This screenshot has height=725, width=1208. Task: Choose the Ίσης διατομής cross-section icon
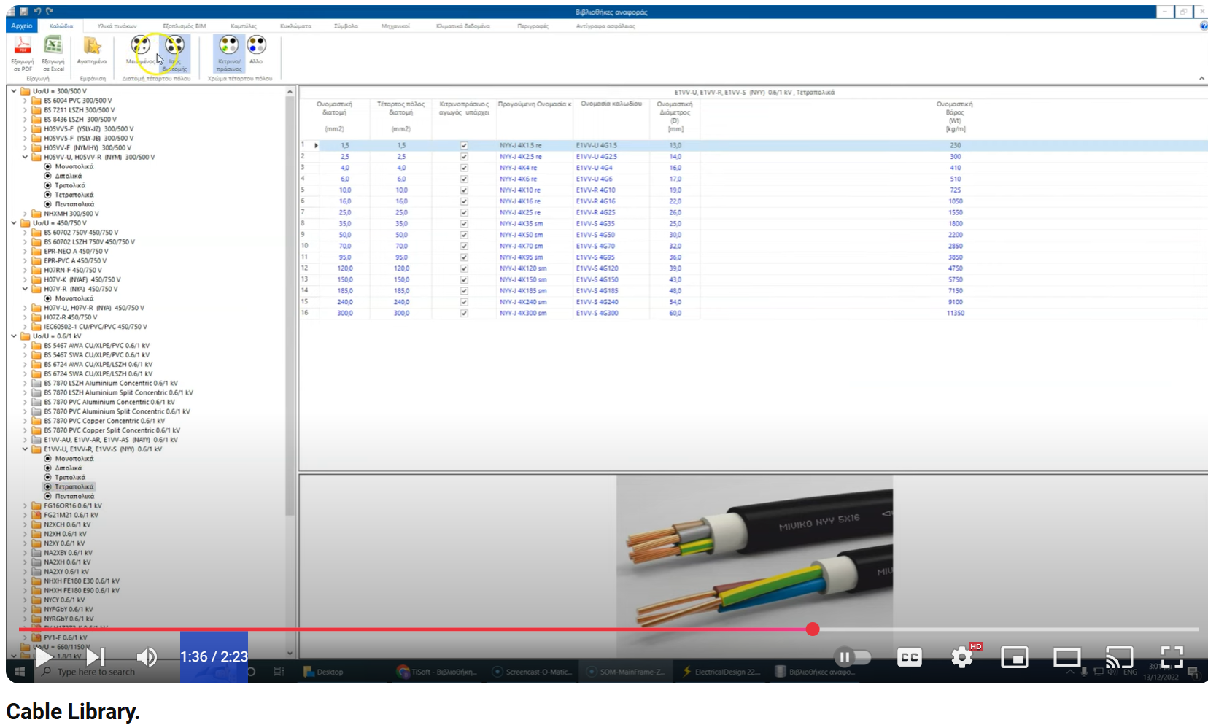point(174,51)
